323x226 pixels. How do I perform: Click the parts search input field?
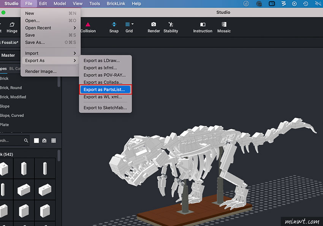point(11,141)
